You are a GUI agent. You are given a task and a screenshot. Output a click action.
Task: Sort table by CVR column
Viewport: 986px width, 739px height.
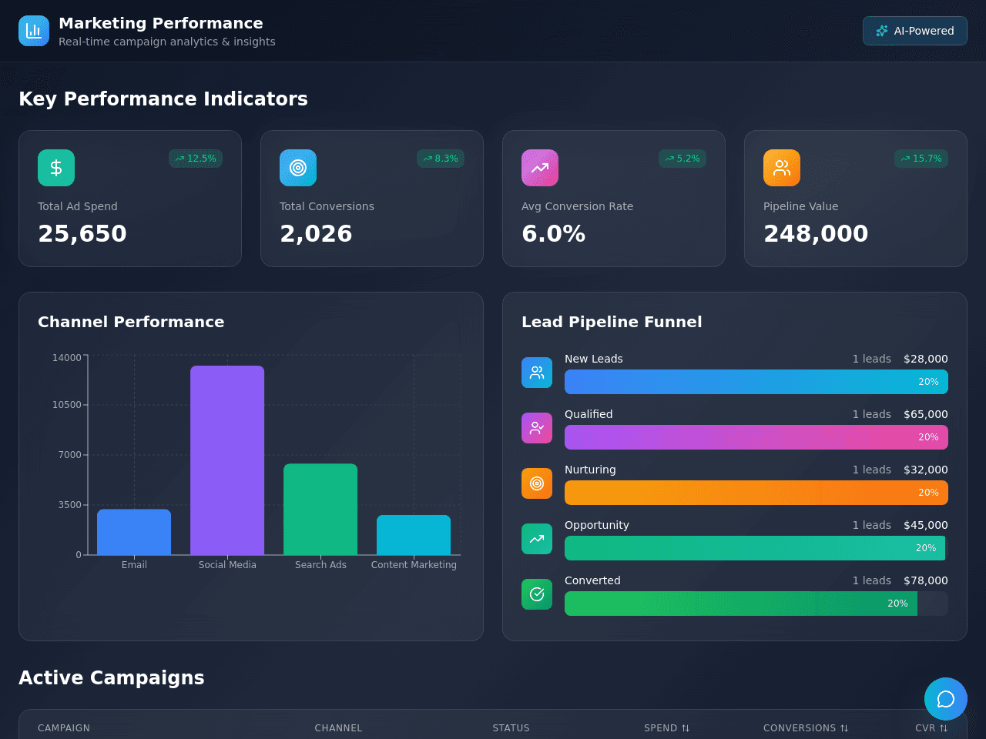pyautogui.click(x=931, y=728)
